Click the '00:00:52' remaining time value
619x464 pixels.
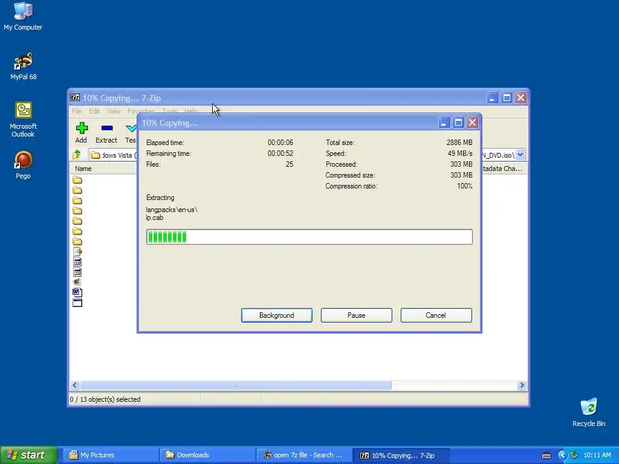(x=280, y=153)
